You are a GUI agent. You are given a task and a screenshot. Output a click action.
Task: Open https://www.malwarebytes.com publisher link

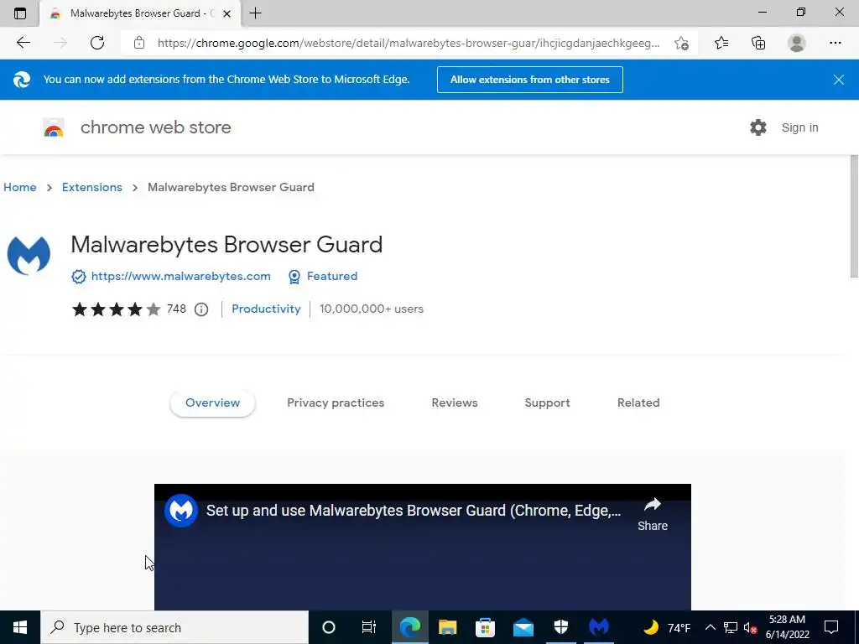click(181, 277)
